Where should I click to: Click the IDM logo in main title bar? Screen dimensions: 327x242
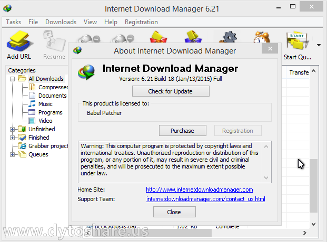point(7,8)
